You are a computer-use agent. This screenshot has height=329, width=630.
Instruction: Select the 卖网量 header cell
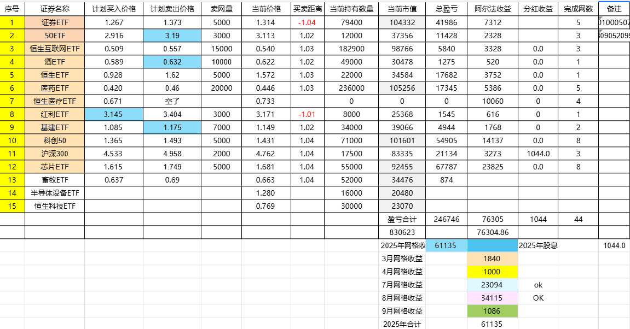(221, 9)
